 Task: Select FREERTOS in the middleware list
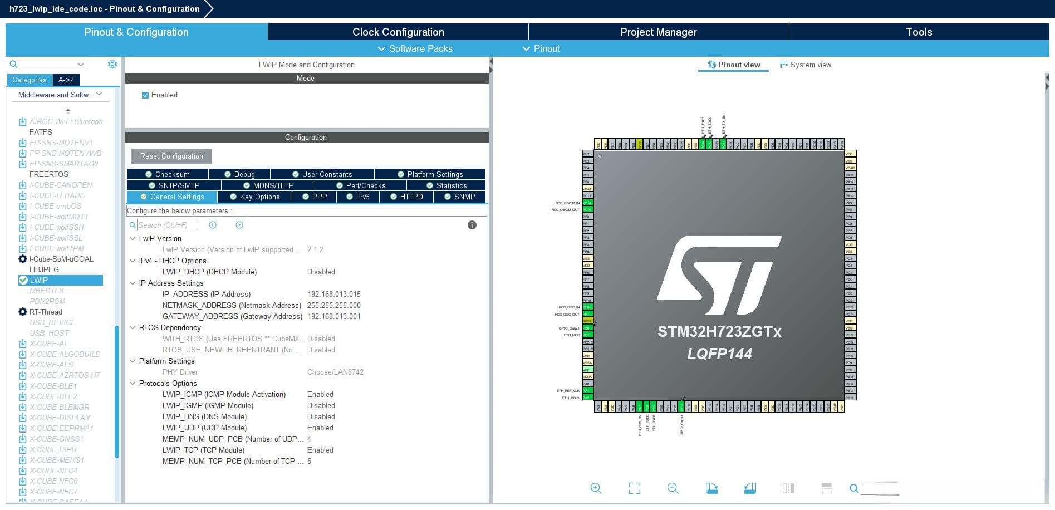pos(49,174)
